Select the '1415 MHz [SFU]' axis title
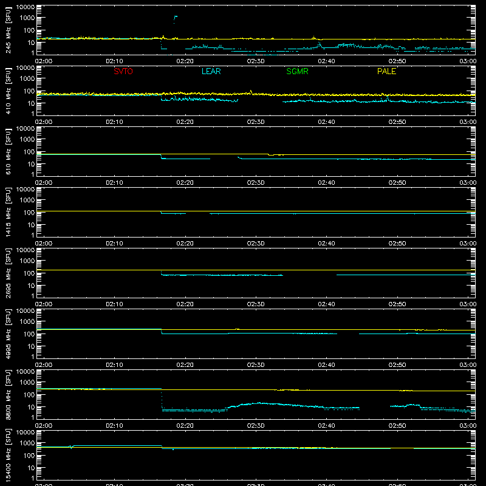 click(8, 212)
